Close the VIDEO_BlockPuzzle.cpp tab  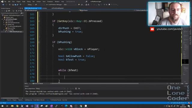(41, 8)
